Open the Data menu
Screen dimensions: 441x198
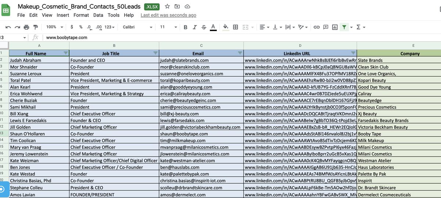(98, 15)
